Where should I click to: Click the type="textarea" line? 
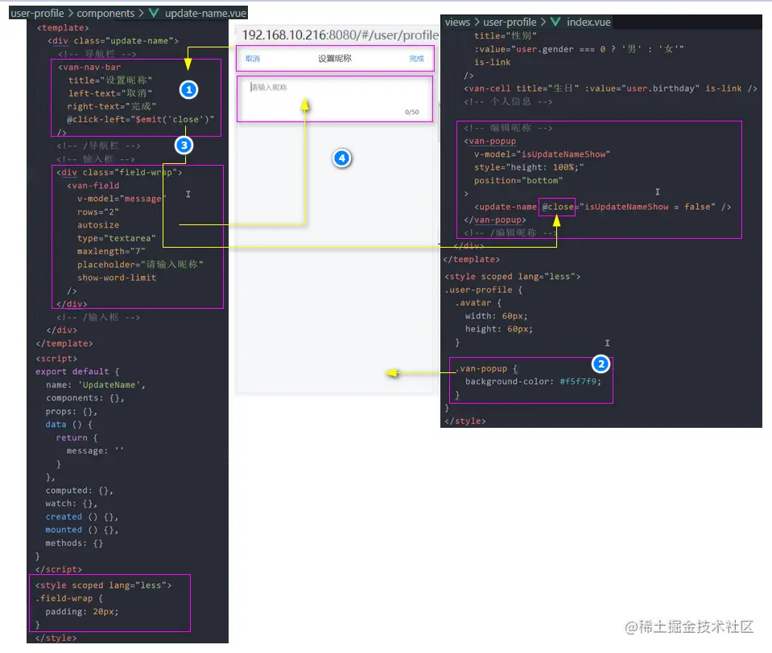coord(116,238)
